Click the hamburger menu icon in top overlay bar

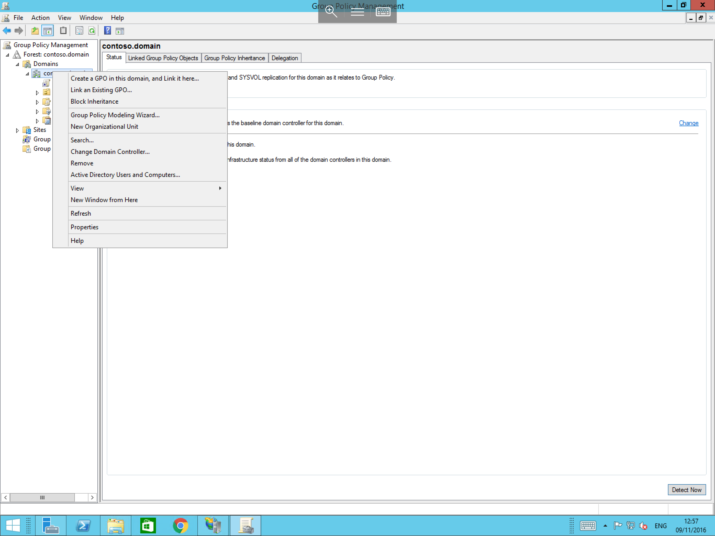tap(357, 12)
